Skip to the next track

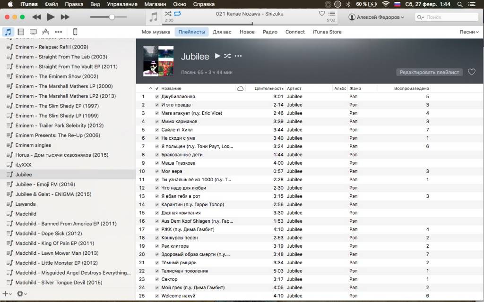click(x=65, y=17)
